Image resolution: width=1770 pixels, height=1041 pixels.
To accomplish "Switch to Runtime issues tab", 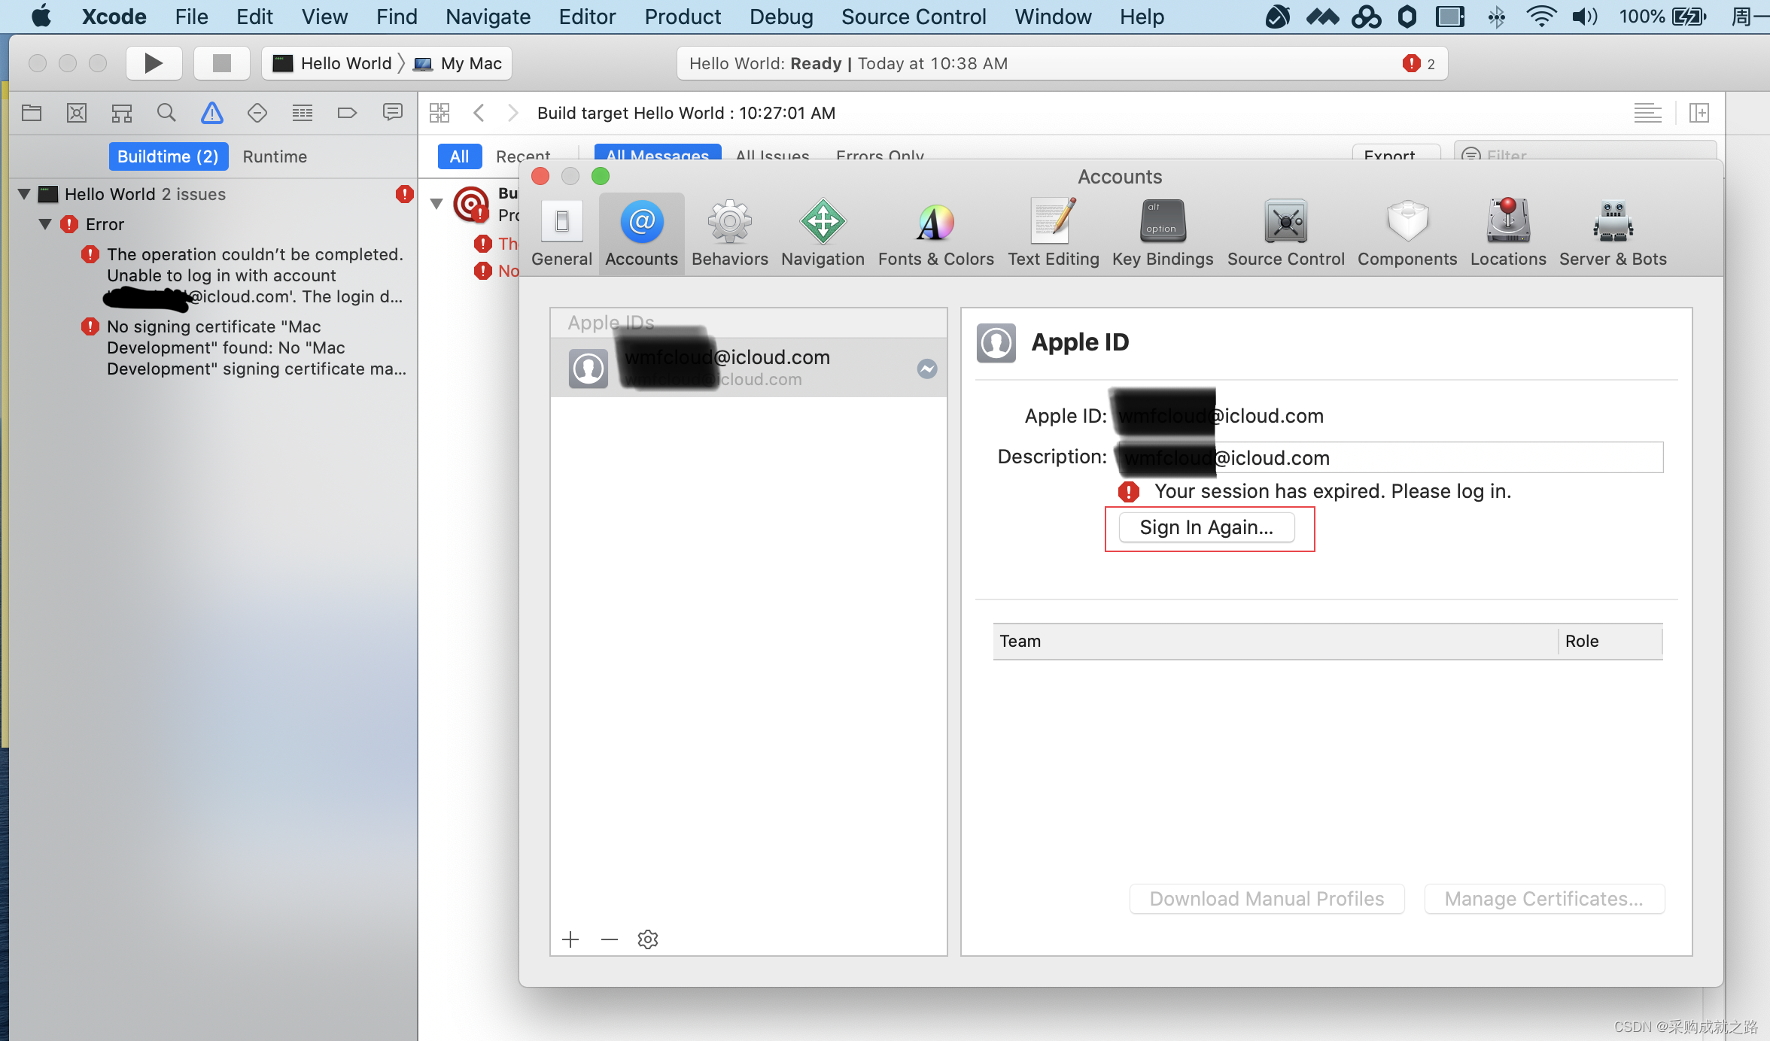I will pos(275,156).
